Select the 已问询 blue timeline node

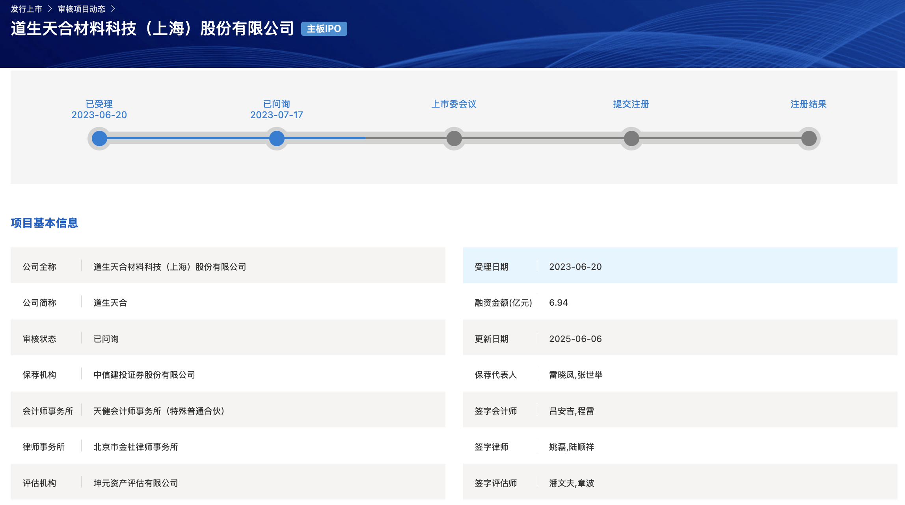[277, 138]
